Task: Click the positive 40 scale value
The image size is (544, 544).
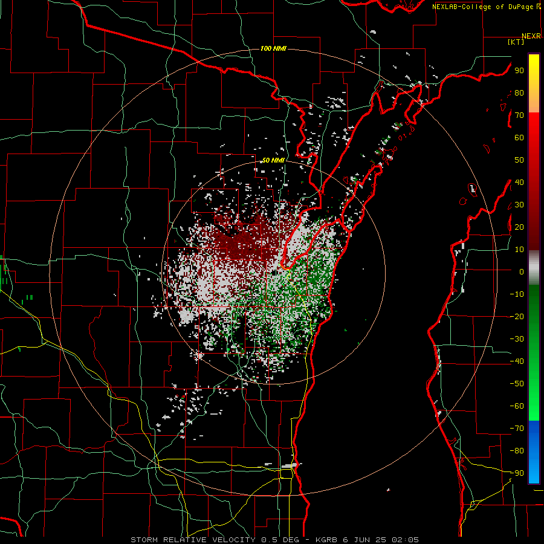Action: pyautogui.click(x=519, y=183)
